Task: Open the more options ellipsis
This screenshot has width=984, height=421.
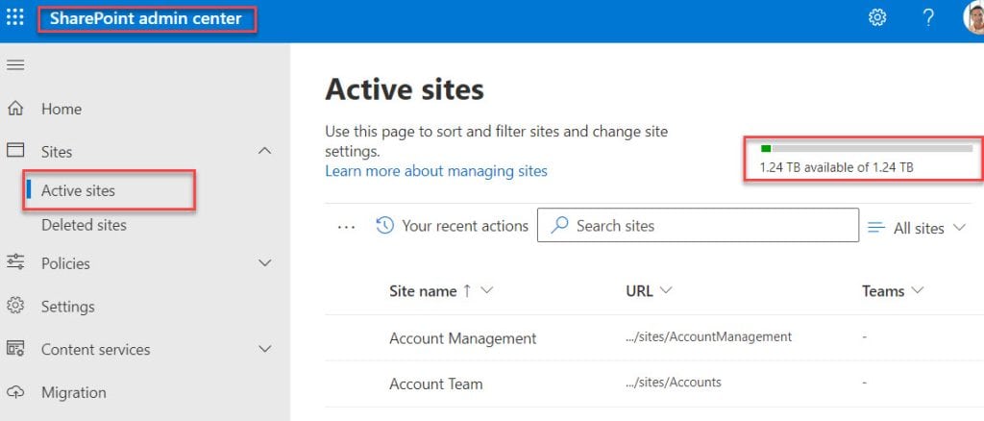Action: click(346, 227)
